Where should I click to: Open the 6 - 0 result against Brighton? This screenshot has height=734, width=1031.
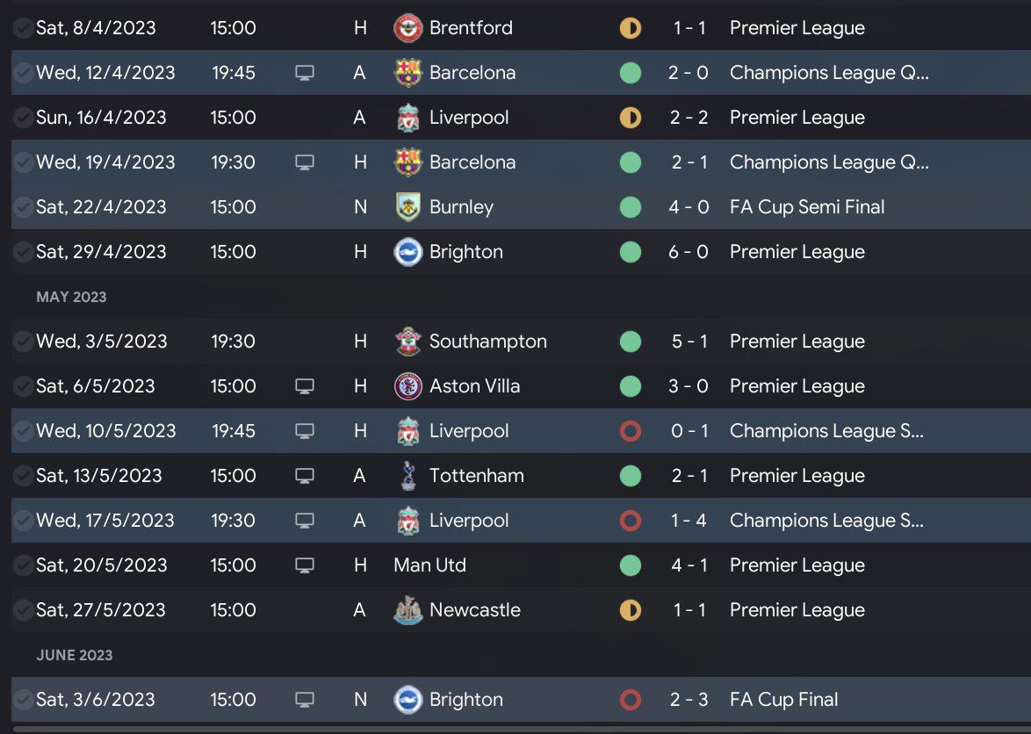(689, 252)
